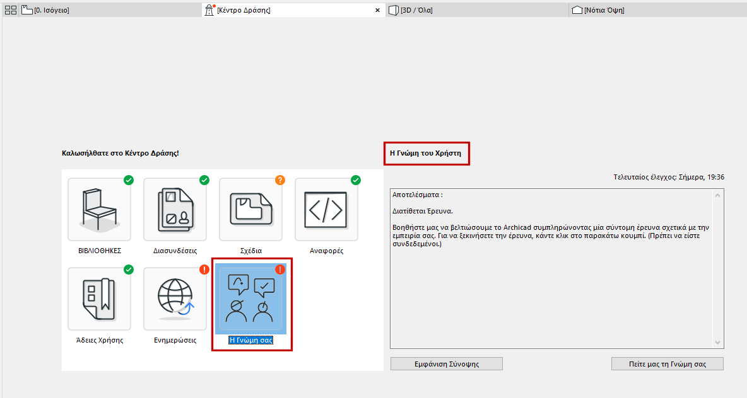The image size is (747, 398).
Task: Click the tab overview grid icon
Action: (11, 10)
